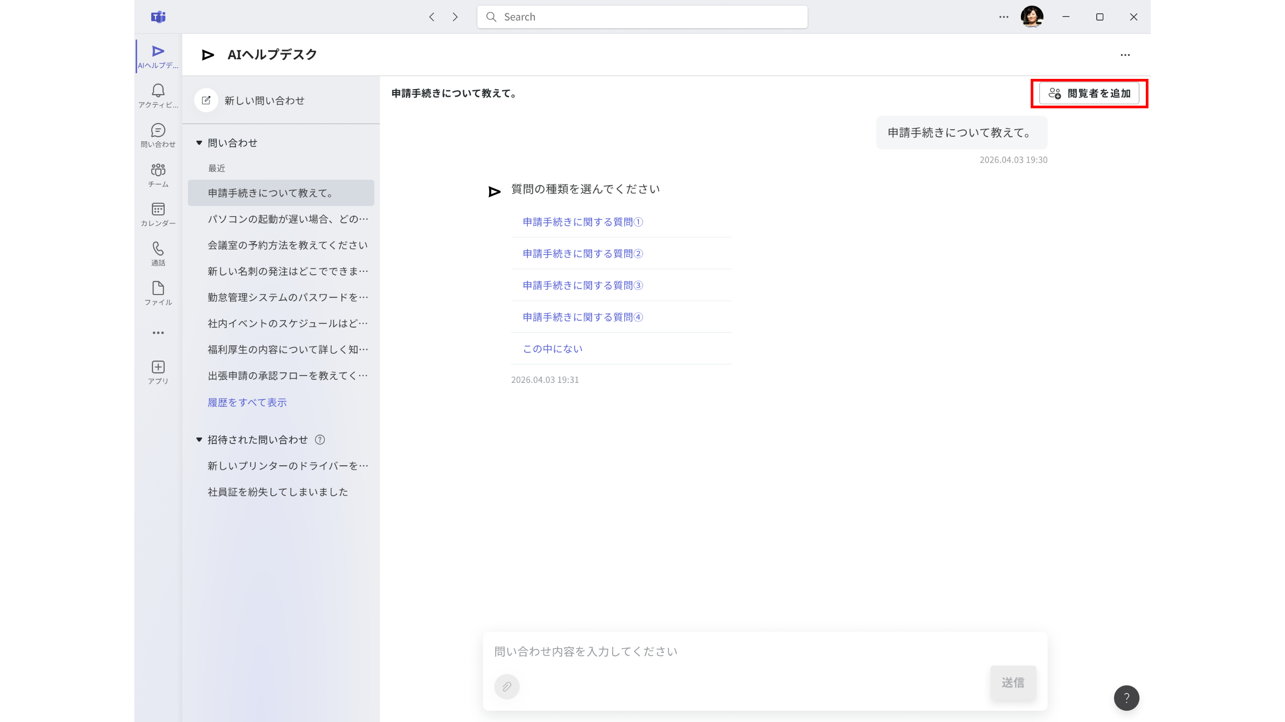Focus the 問い合わせ内容を入力してください field
This screenshot has height=722, width=1285.
pyautogui.click(x=765, y=652)
